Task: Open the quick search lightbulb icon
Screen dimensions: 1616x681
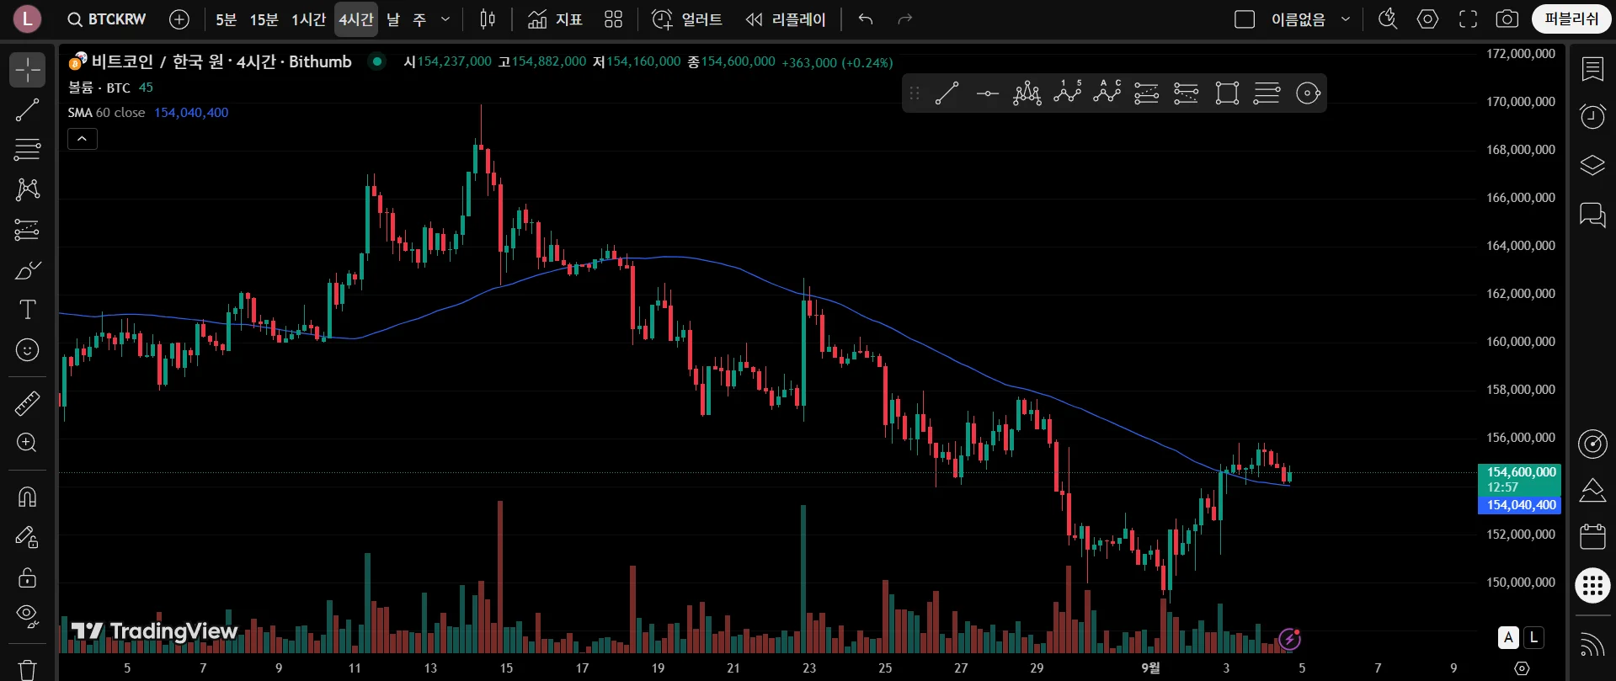Action: click(1388, 19)
